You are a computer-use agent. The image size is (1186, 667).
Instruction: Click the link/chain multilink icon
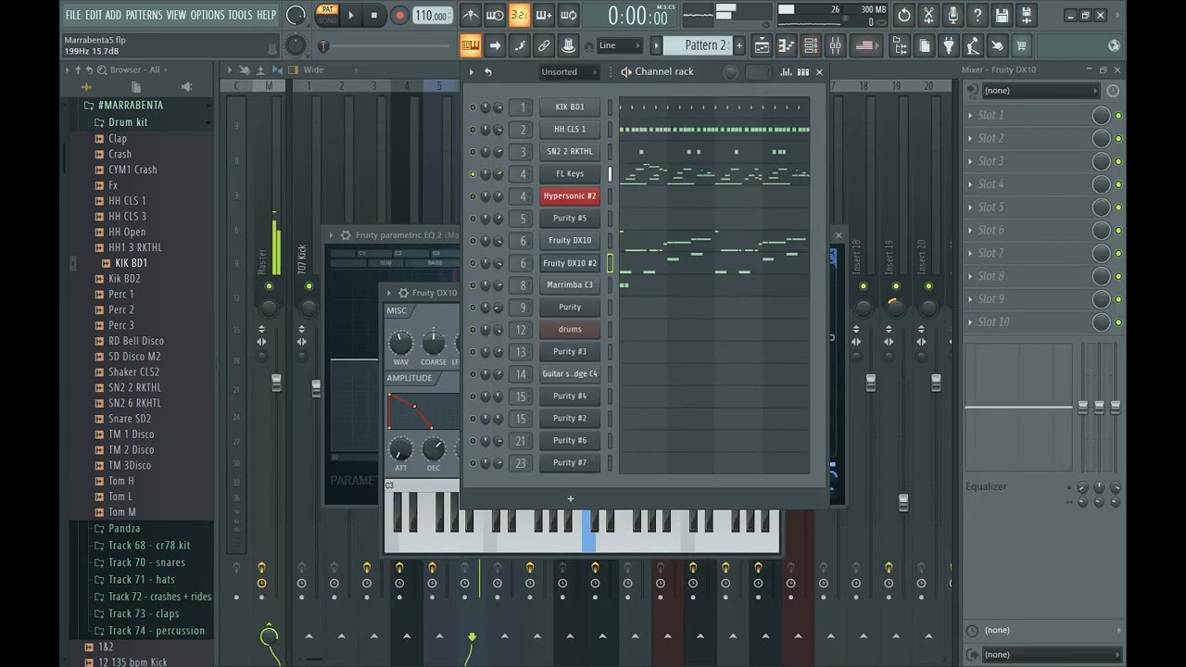pyautogui.click(x=544, y=45)
